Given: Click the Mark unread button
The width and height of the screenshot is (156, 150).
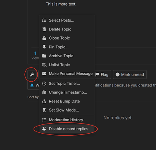Looking at the screenshot, I should pyautogui.click(x=130, y=74).
